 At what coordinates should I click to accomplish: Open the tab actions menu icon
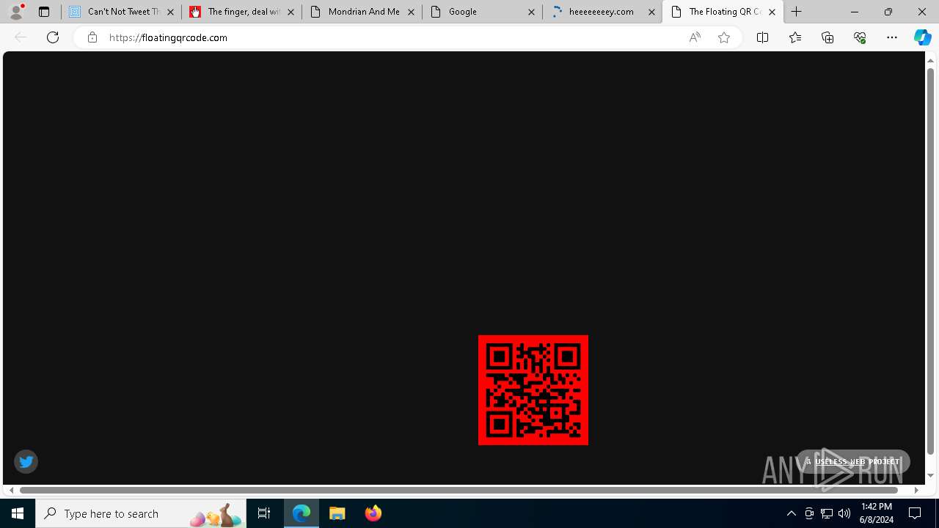point(44,12)
